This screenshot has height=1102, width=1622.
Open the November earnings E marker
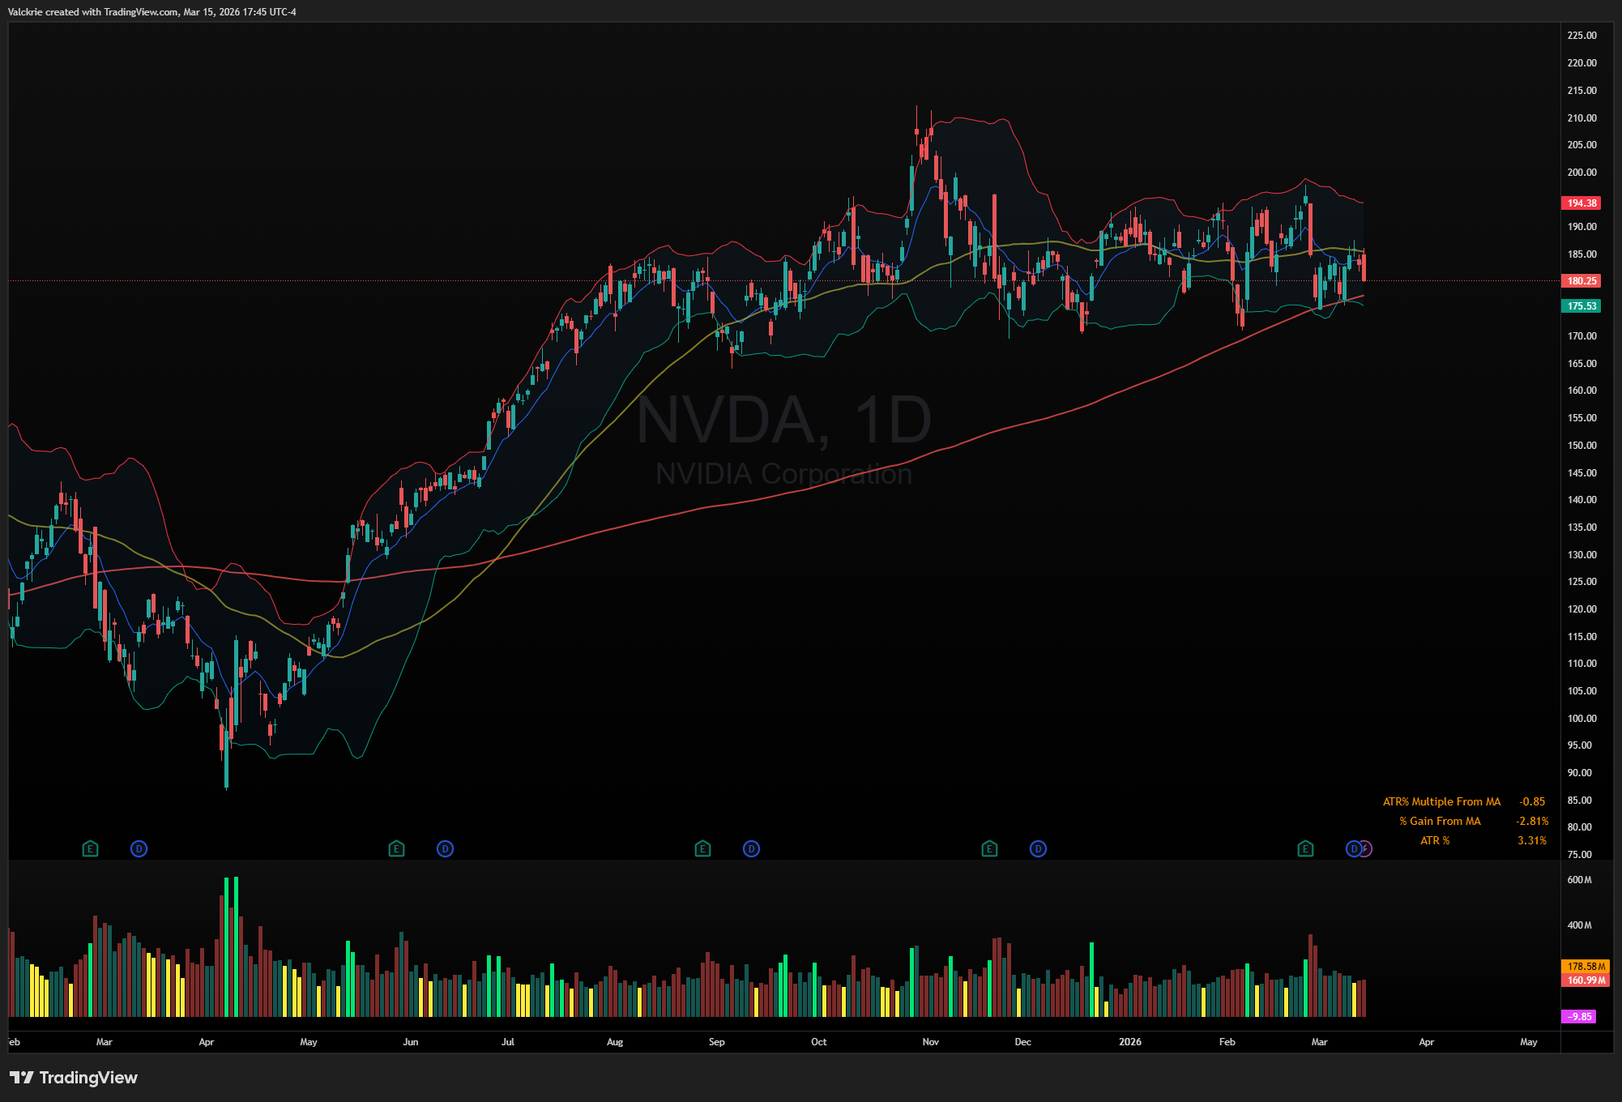[x=989, y=848]
